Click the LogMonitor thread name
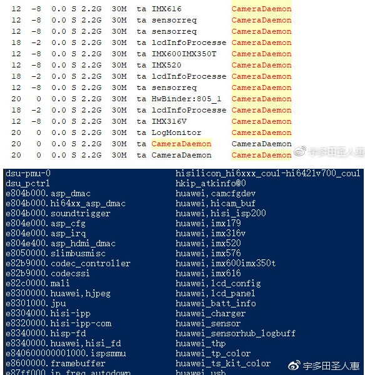The width and height of the screenshot is (365, 375). [177, 132]
